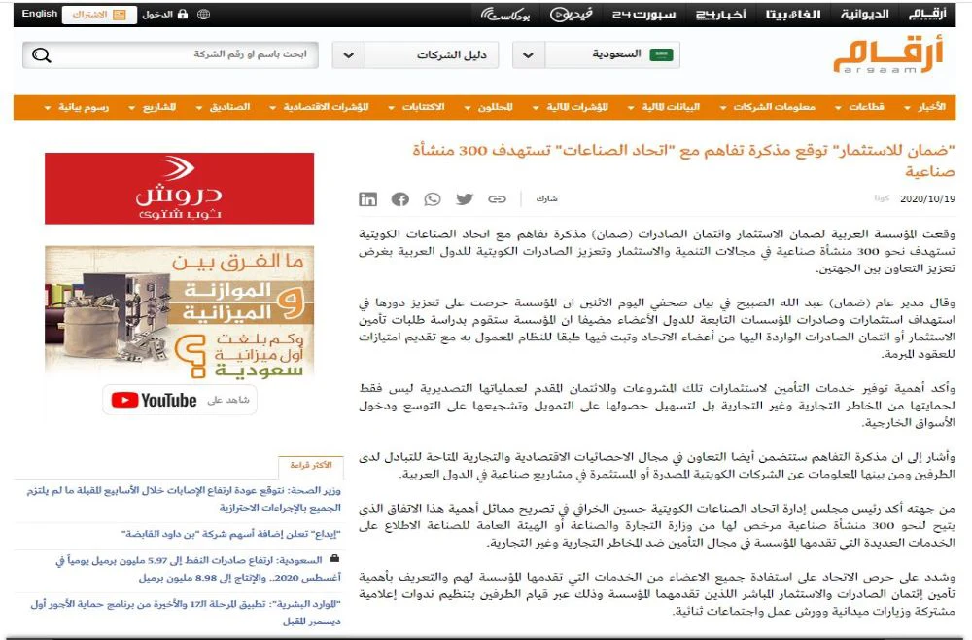The width and height of the screenshot is (972, 640).
Task: Open the فيديو video section
Action: (571, 15)
